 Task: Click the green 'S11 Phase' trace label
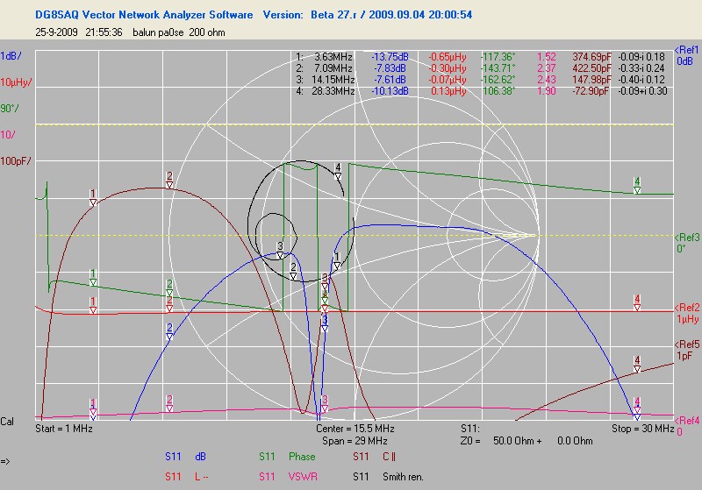click(x=287, y=457)
